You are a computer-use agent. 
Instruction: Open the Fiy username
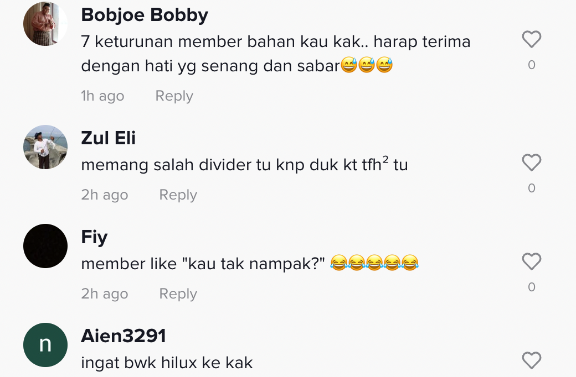(x=94, y=237)
